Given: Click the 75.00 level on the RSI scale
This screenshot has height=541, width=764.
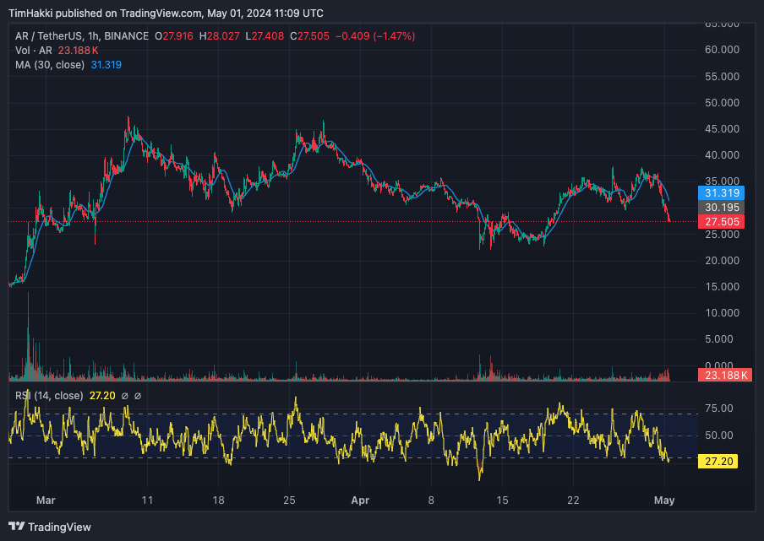Looking at the screenshot, I should click(x=717, y=408).
